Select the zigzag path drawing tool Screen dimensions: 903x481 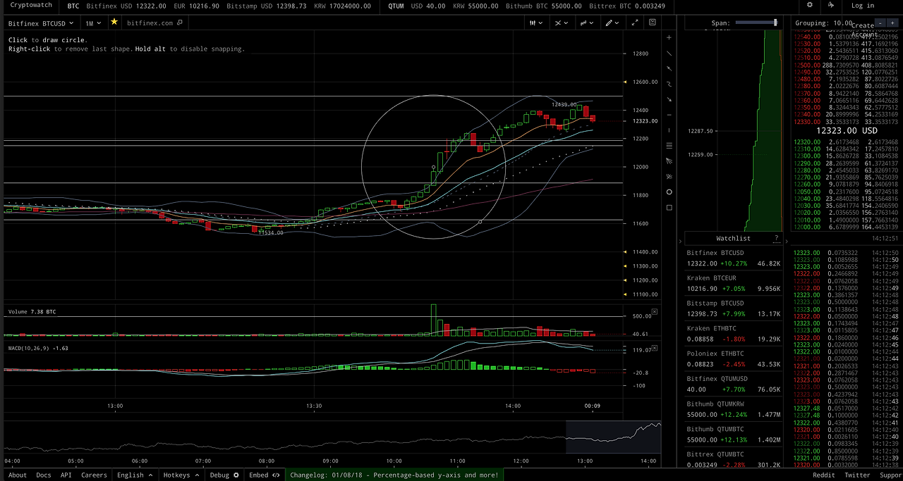(x=669, y=84)
